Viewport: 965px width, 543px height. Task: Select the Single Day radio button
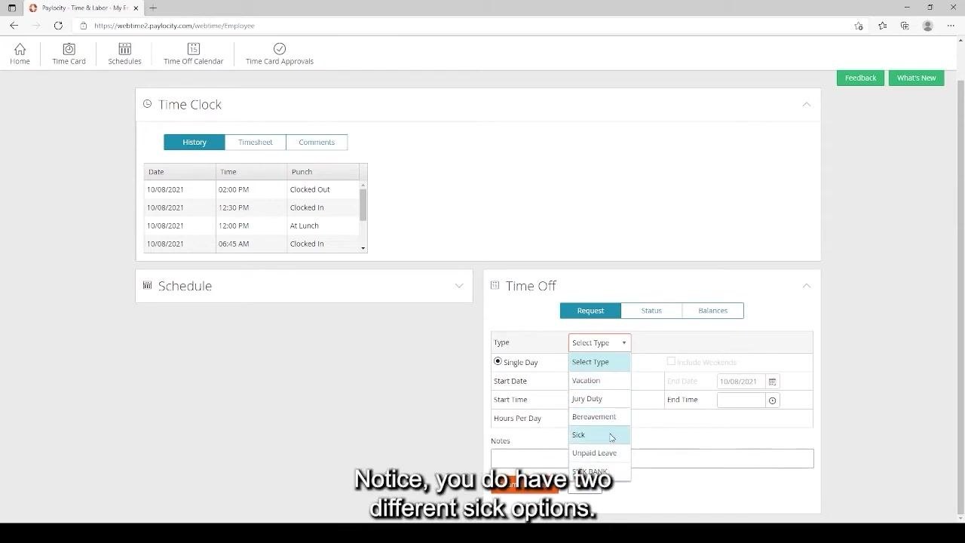498,362
